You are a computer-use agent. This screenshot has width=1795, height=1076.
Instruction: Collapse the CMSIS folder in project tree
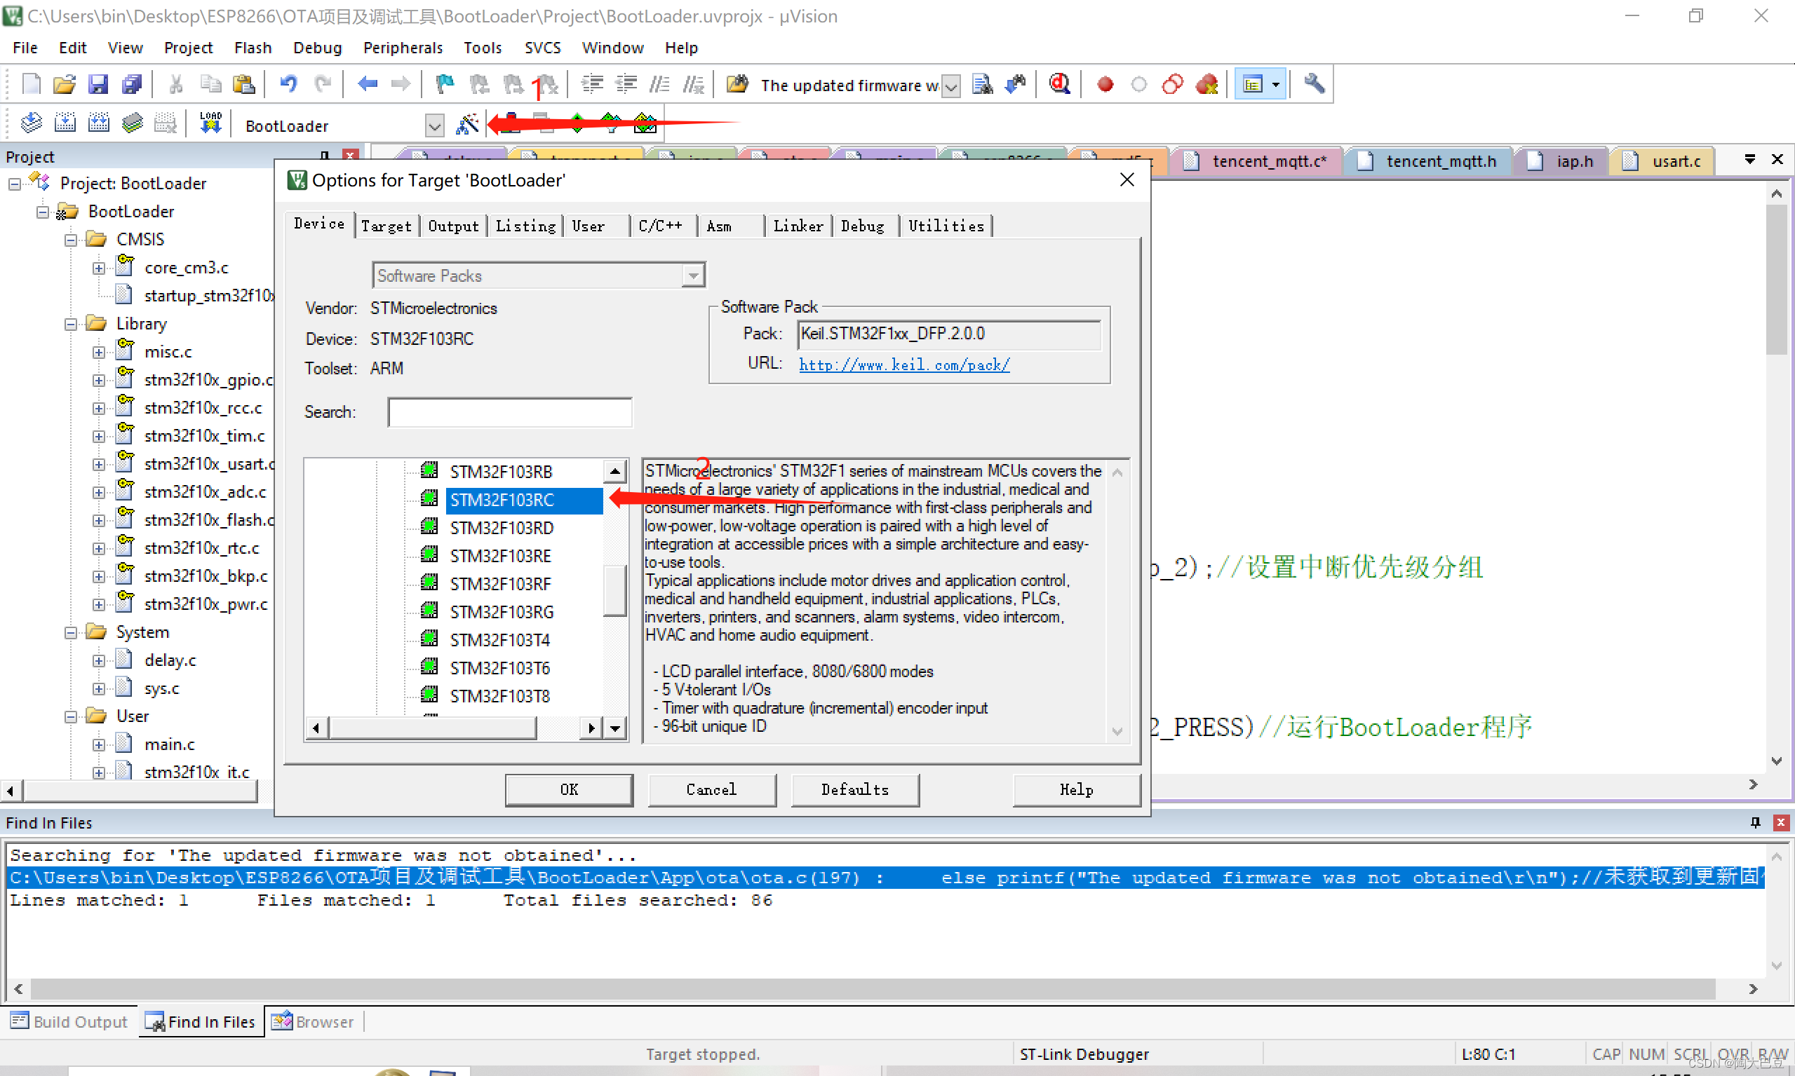(70, 240)
